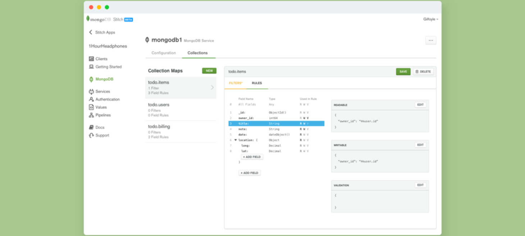Switch to the Configuration tab
Image resolution: width=525 pixels, height=236 pixels.
pyautogui.click(x=164, y=53)
